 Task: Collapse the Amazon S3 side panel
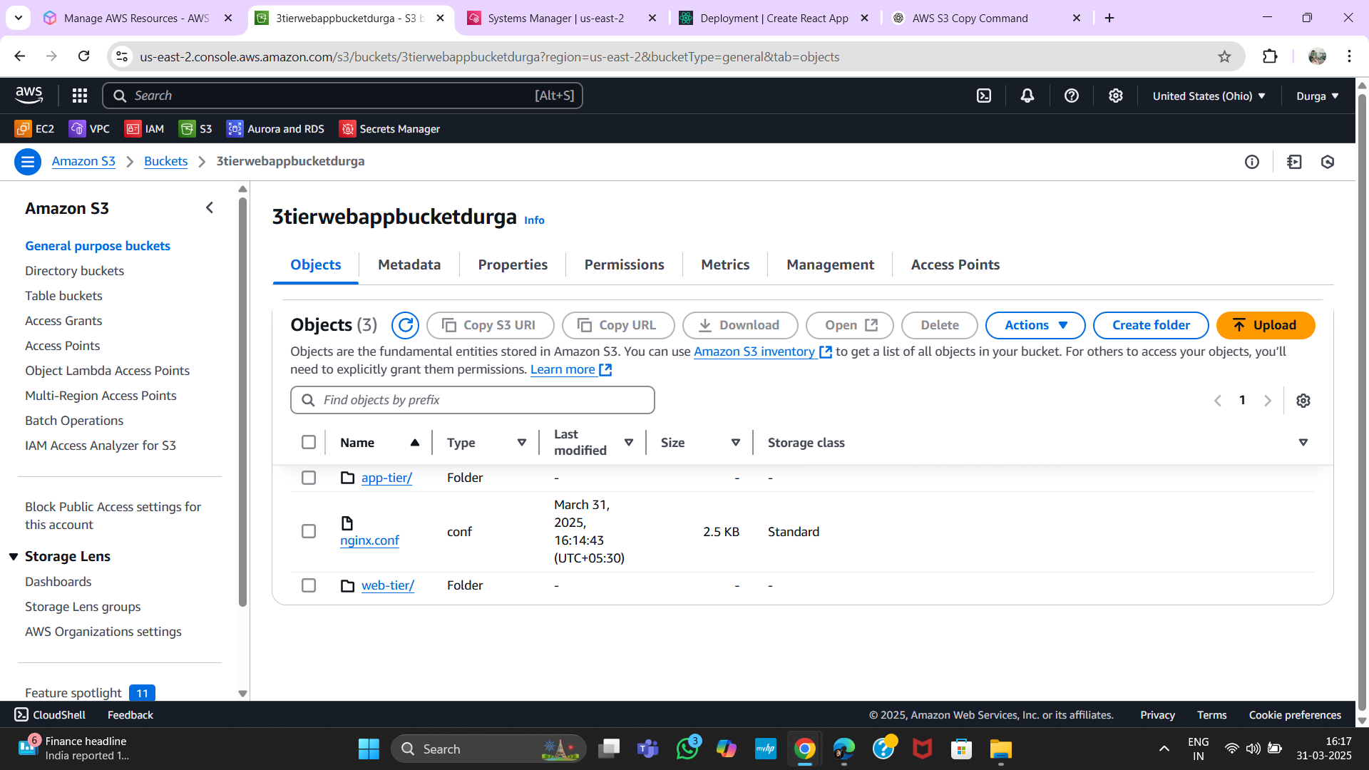coord(210,207)
